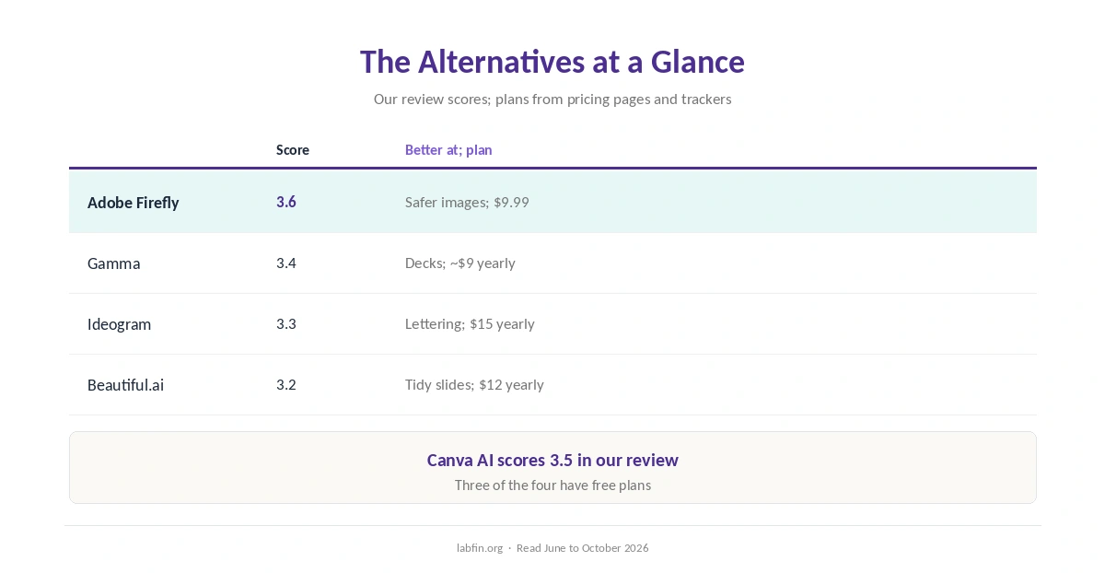Click the score '3.3' for Ideogram

286,323
